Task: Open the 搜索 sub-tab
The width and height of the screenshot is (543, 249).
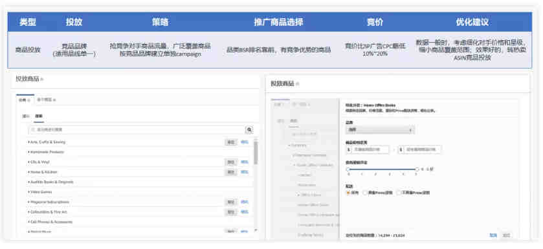Action: (38, 116)
